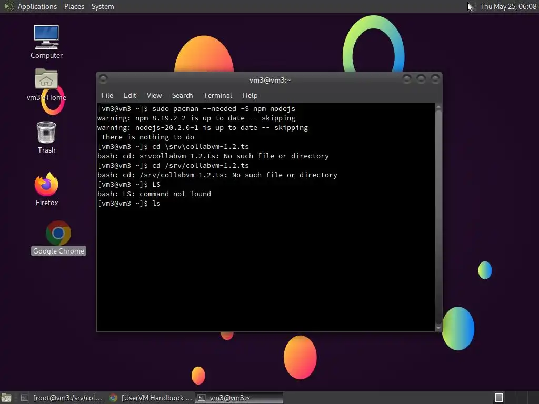This screenshot has height=404, width=539.
Task: Open the Places menu
Action: (x=74, y=6)
